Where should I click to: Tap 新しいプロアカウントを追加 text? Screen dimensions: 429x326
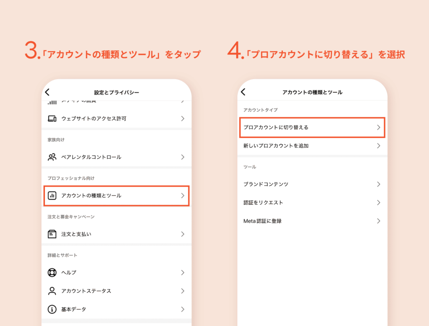(276, 146)
